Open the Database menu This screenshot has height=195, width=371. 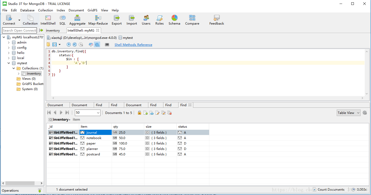(27, 10)
